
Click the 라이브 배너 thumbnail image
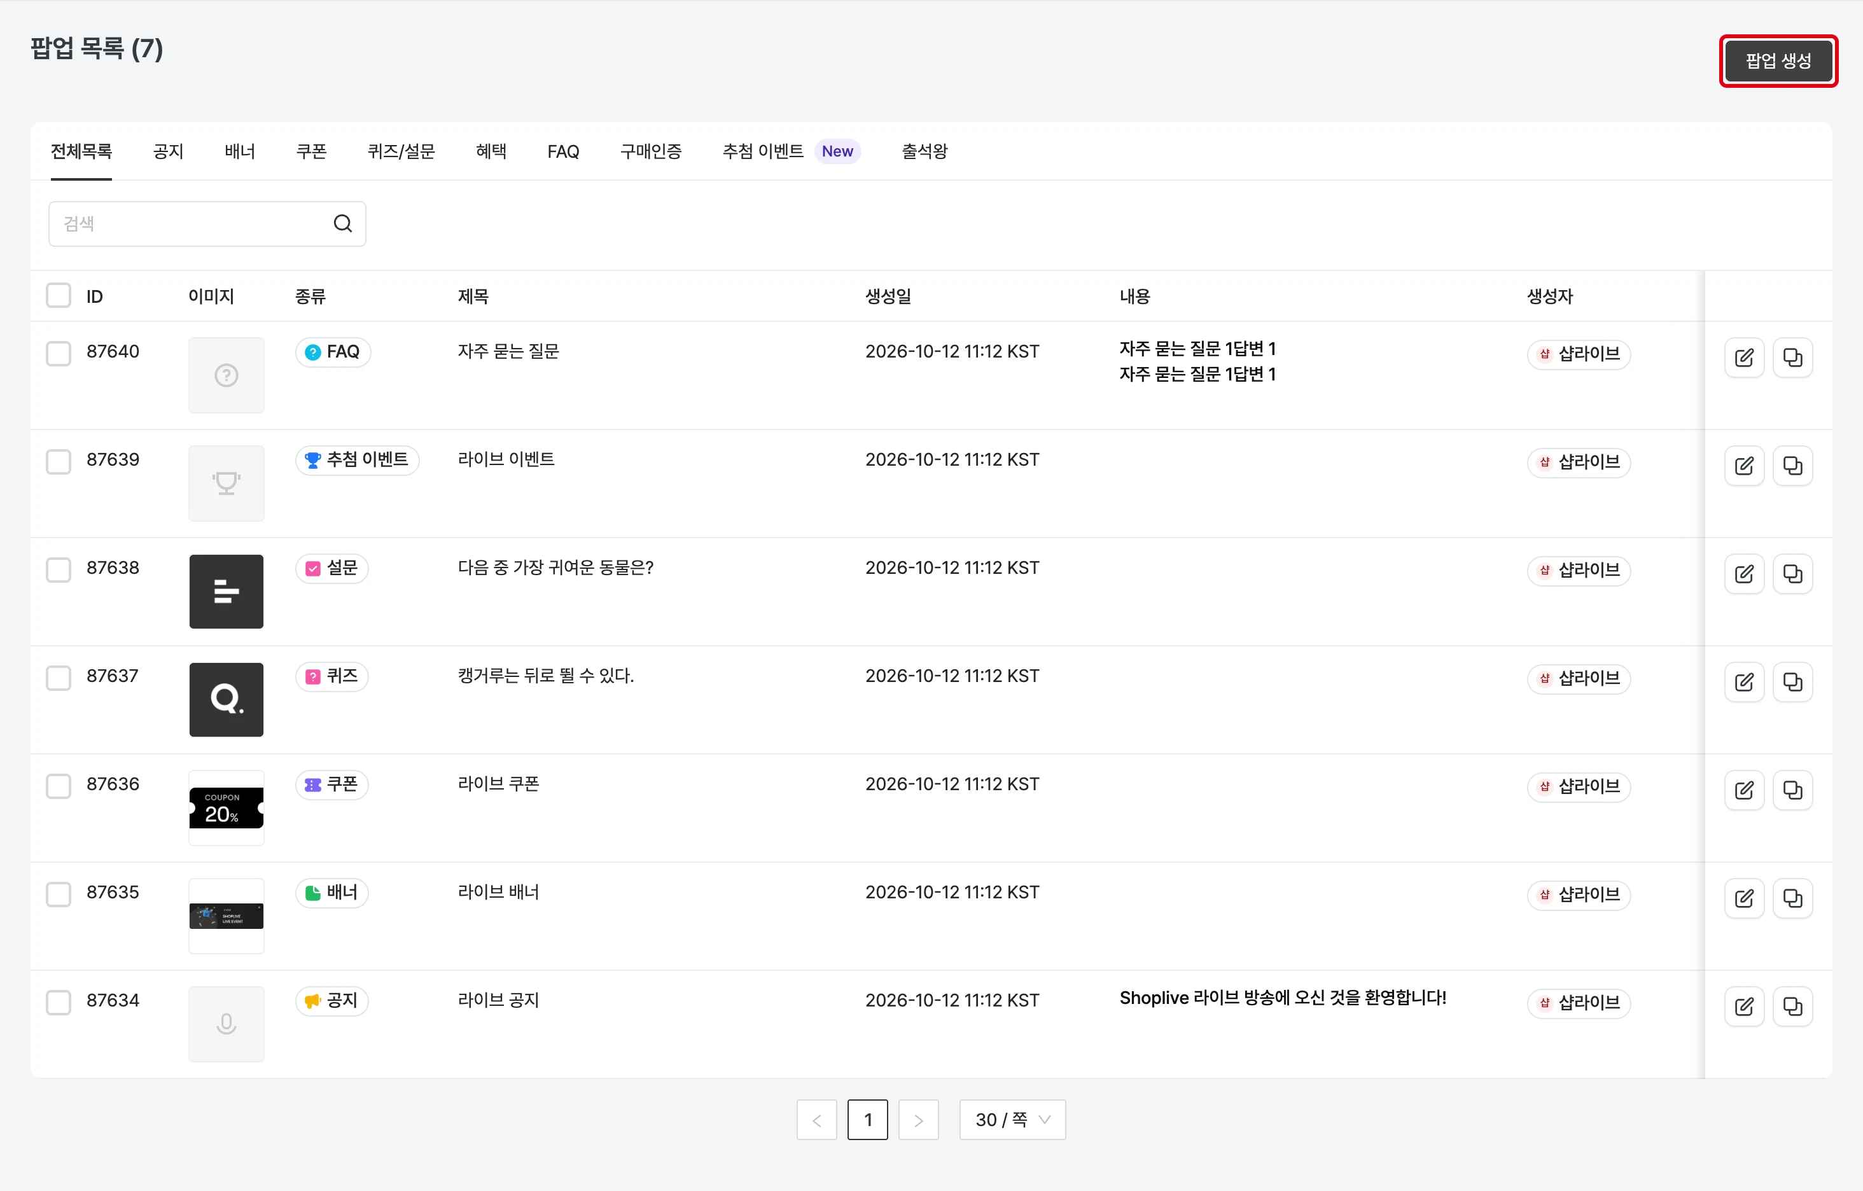click(226, 916)
